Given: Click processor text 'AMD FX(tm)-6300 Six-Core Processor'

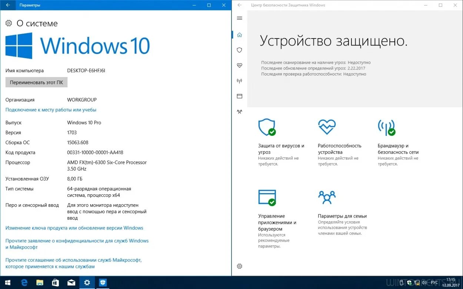Looking at the screenshot, I should (107, 162).
